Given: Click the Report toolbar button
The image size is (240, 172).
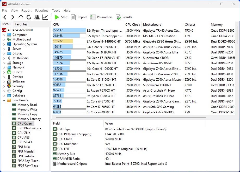Looking at the screenshot, I should 79,17.
